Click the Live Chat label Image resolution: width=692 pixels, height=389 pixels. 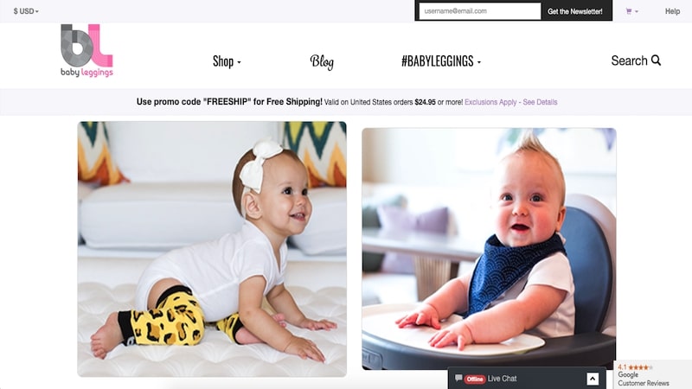[502, 379]
